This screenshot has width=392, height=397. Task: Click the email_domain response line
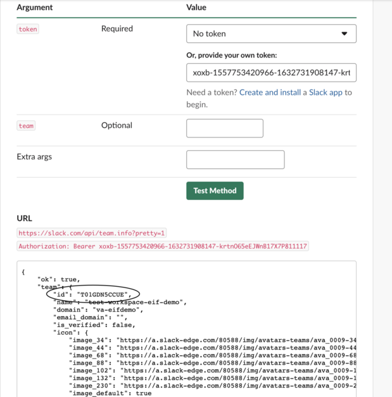pyautogui.click(x=91, y=317)
